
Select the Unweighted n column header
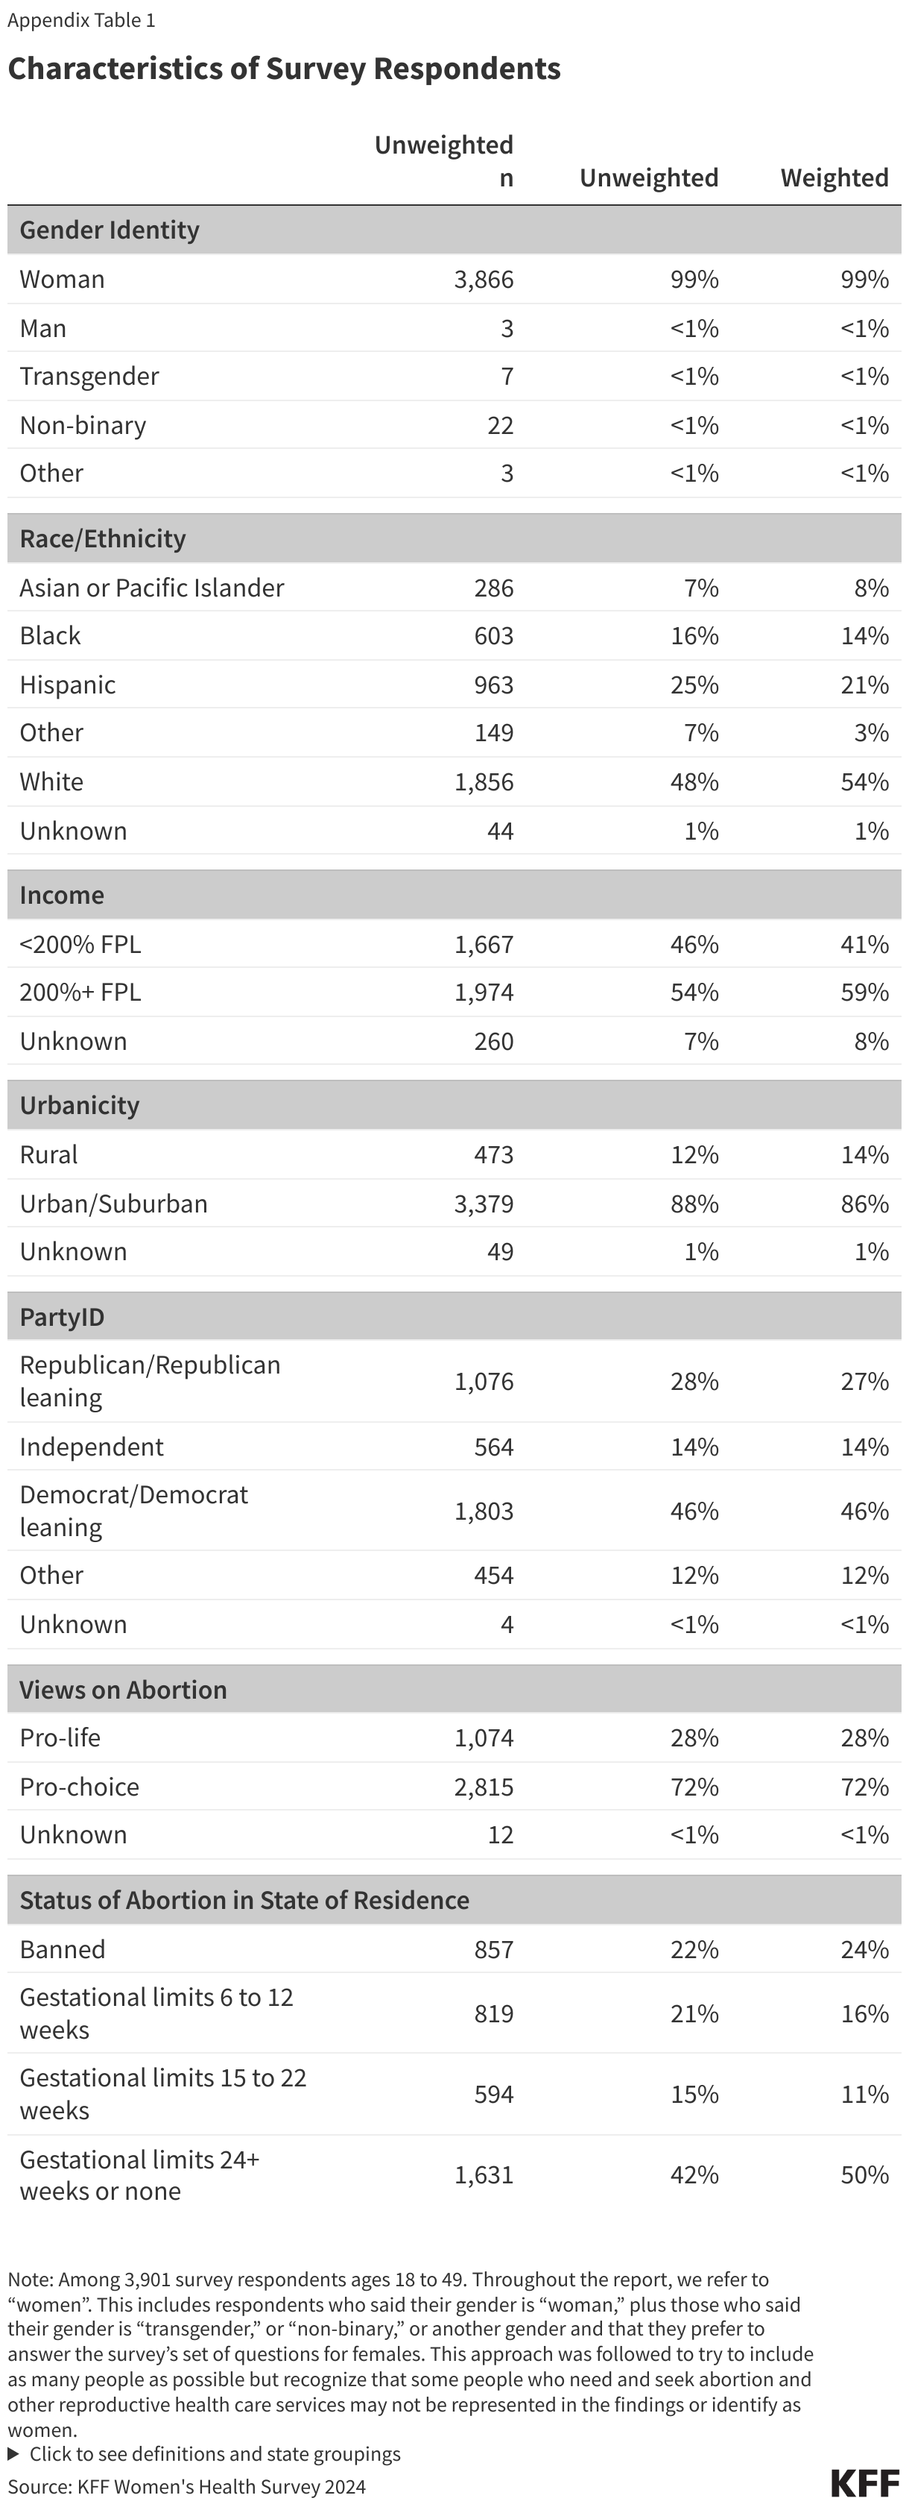pyautogui.click(x=444, y=162)
